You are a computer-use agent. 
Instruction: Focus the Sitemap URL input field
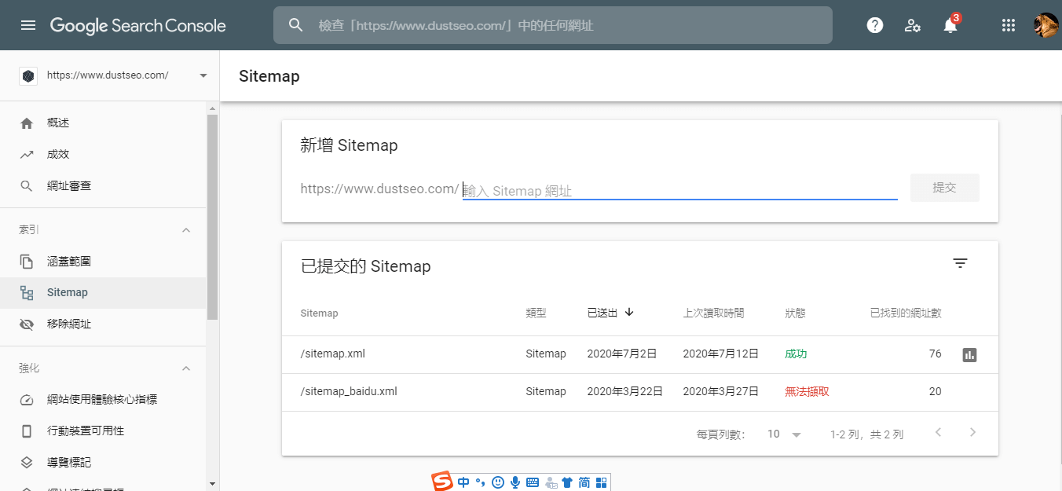(x=679, y=190)
